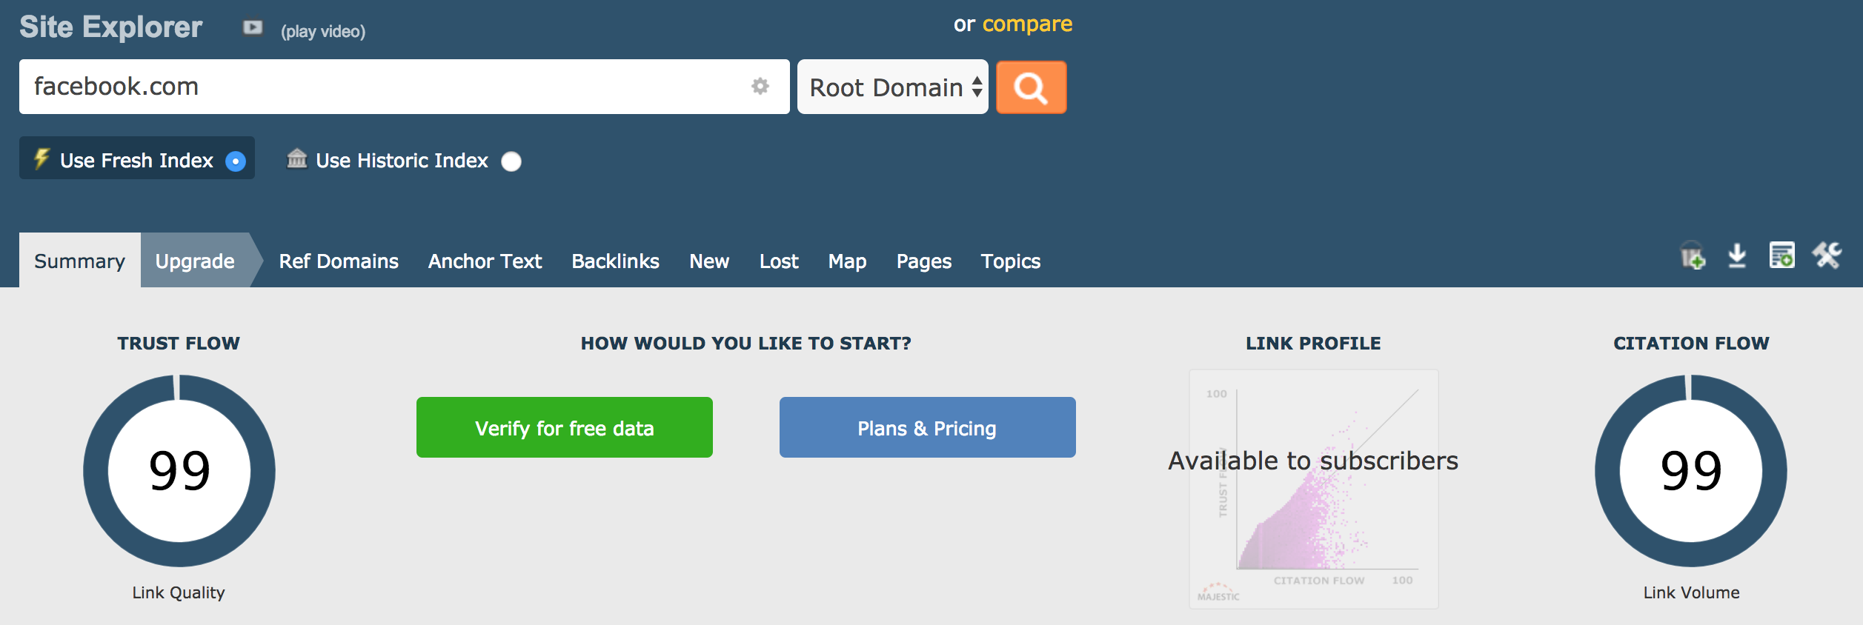Click the Link Profile chart thumbnail

pos(1313,489)
